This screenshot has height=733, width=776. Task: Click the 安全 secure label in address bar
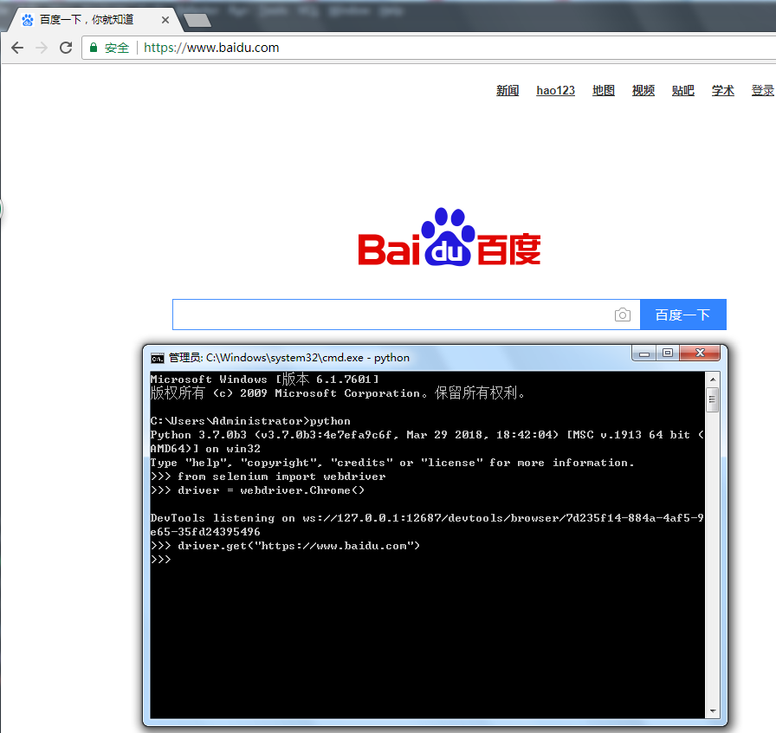pyautogui.click(x=117, y=48)
